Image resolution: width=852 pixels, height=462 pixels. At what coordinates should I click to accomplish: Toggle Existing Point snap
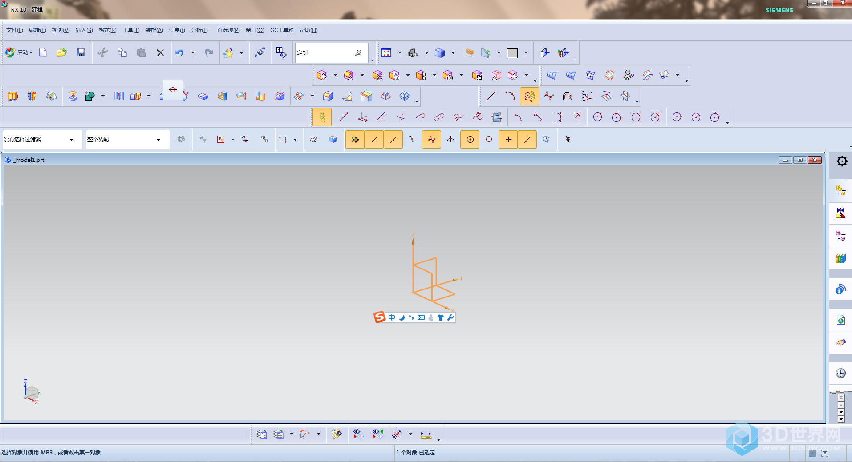point(508,140)
